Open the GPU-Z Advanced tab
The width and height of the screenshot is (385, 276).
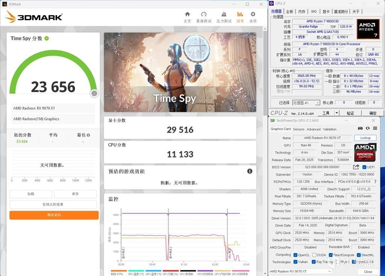(313, 129)
